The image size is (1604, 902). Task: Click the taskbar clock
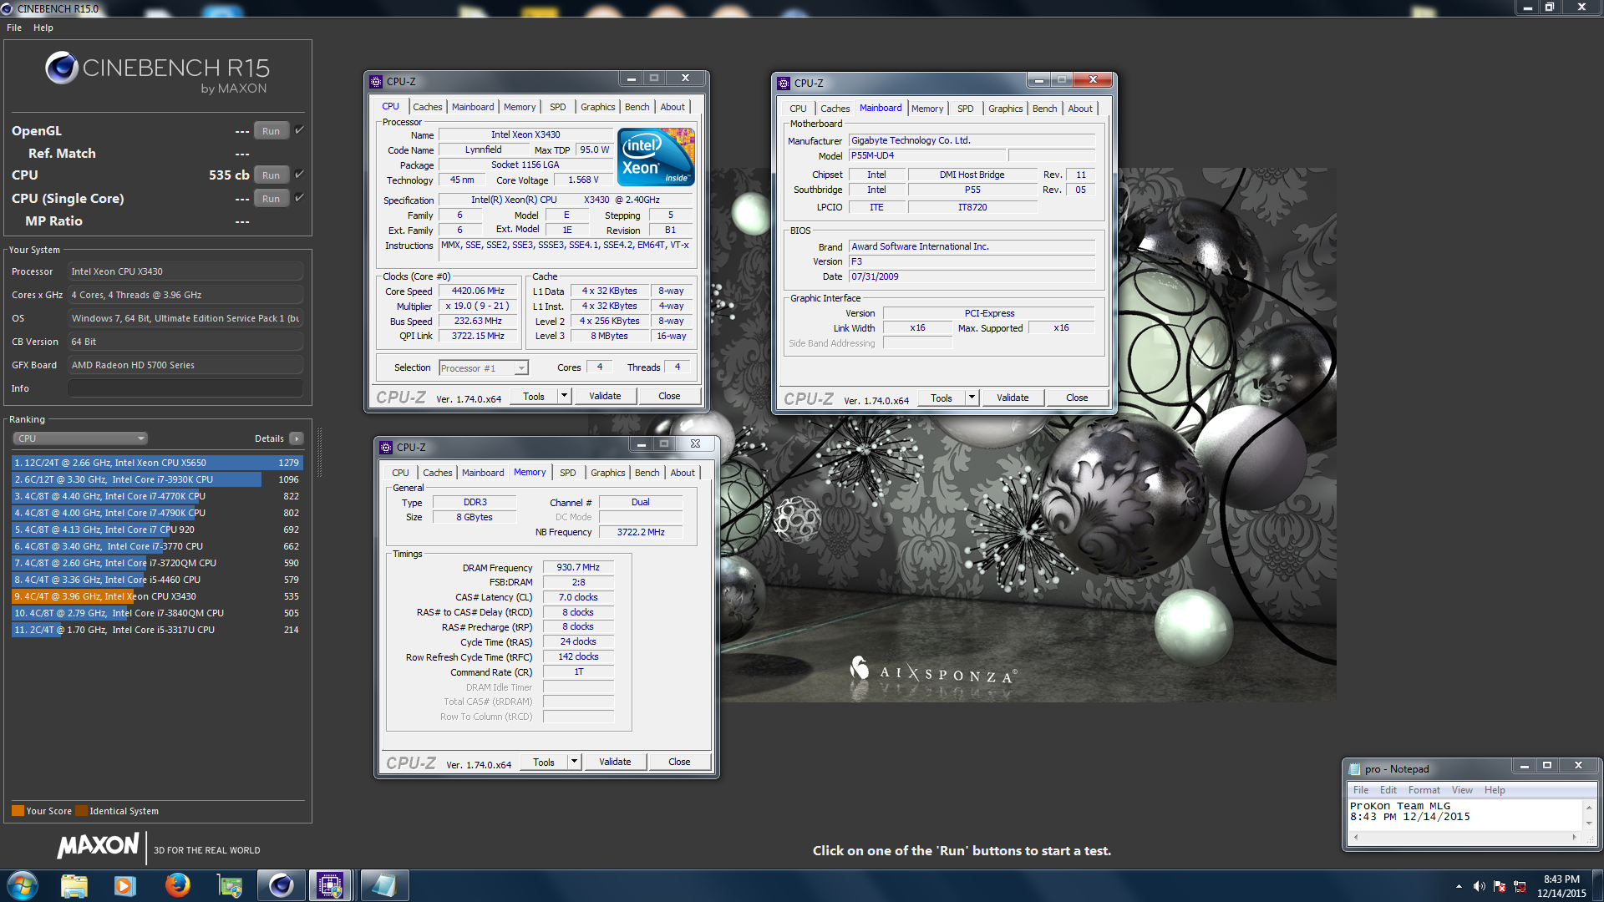1561,886
